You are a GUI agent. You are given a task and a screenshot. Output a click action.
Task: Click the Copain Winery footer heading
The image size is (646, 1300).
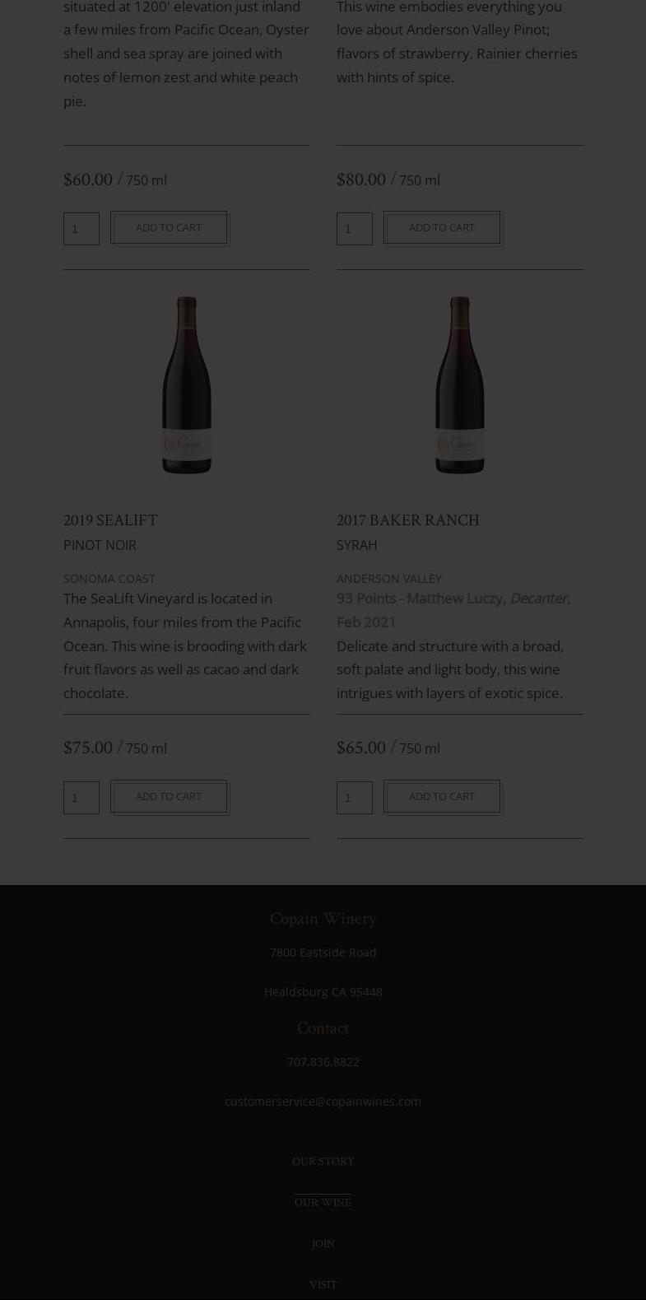[x=323, y=919]
